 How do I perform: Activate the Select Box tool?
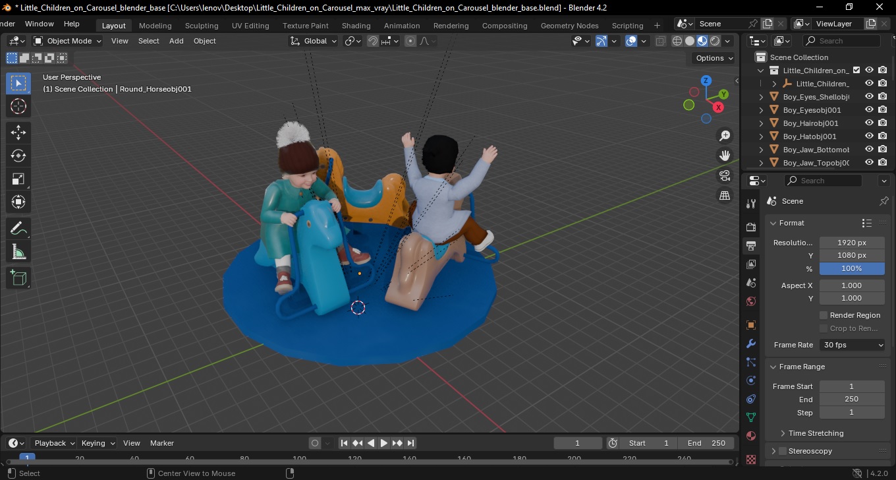[x=18, y=83]
